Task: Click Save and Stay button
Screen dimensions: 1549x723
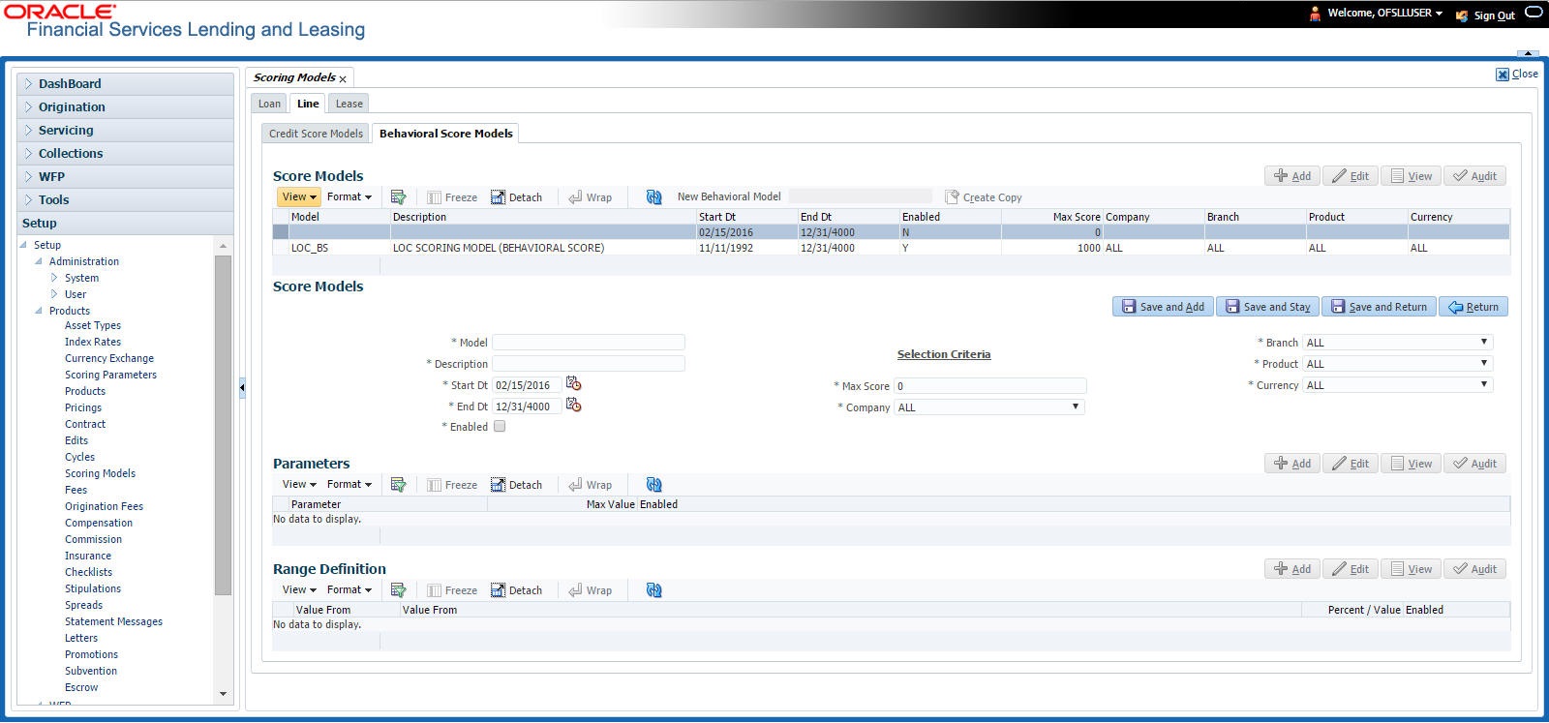Action: tap(1267, 307)
